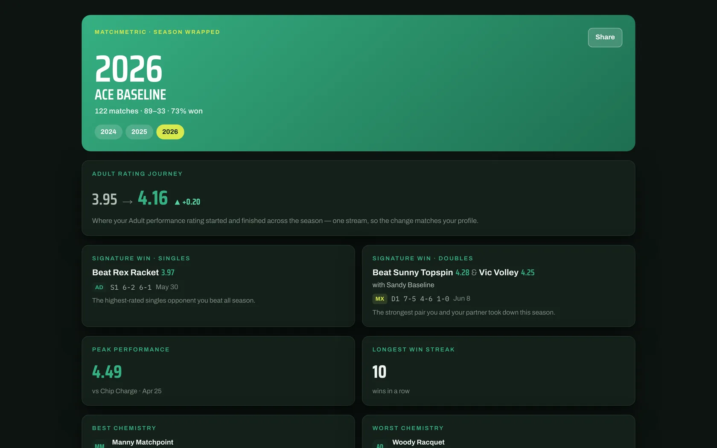Click the ACE BASELINE player name

pos(130,95)
